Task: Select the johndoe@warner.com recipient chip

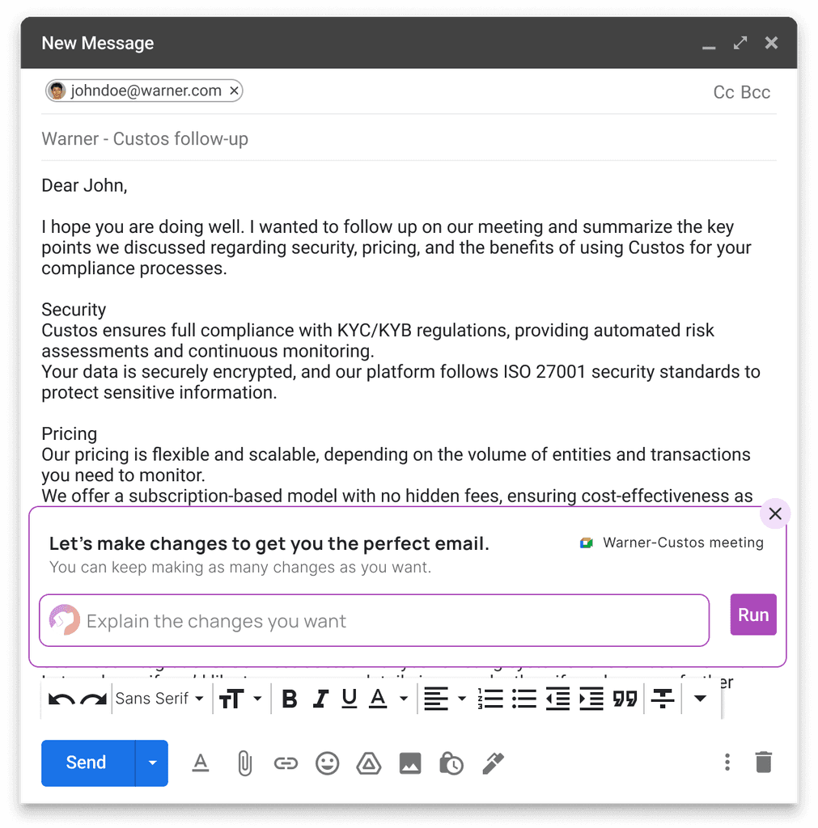Action: coord(144,91)
